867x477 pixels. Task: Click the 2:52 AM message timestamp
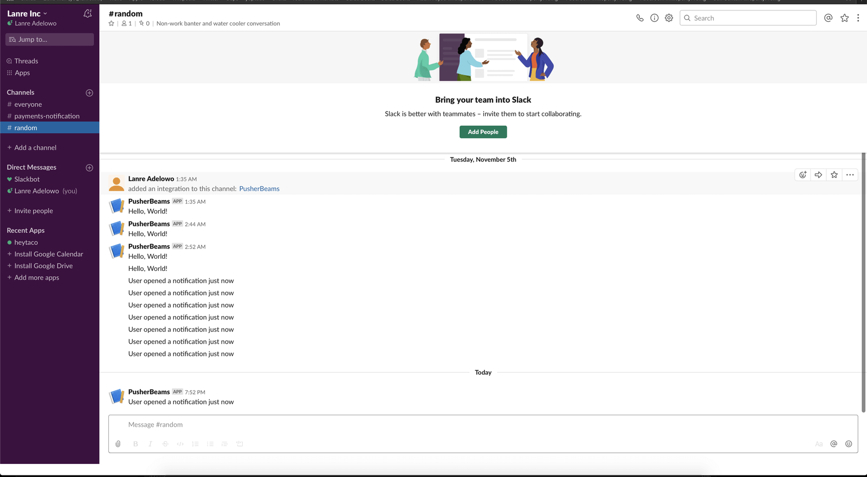pyautogui.click(x=195, y=247)
